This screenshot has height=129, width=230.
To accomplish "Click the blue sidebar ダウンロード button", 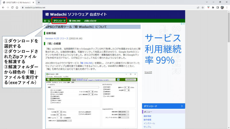I will [163, 106].
